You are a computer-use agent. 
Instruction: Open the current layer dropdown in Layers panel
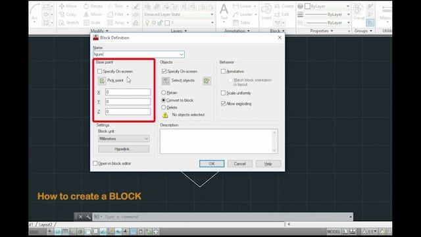212,23
